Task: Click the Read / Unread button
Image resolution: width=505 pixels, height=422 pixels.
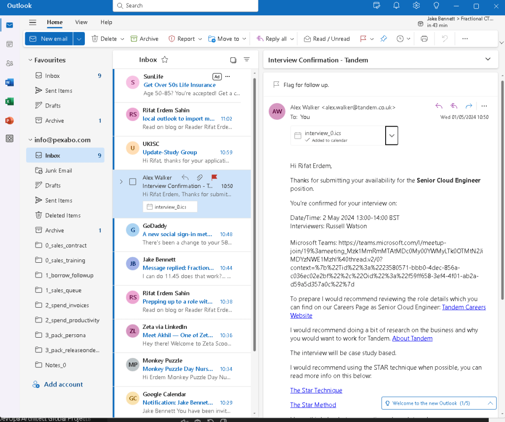Action: 327,39
